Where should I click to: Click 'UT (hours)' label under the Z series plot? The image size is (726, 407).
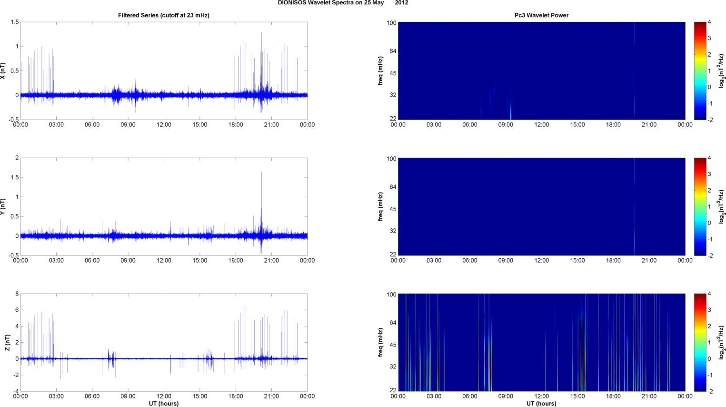tap(164, 404)
